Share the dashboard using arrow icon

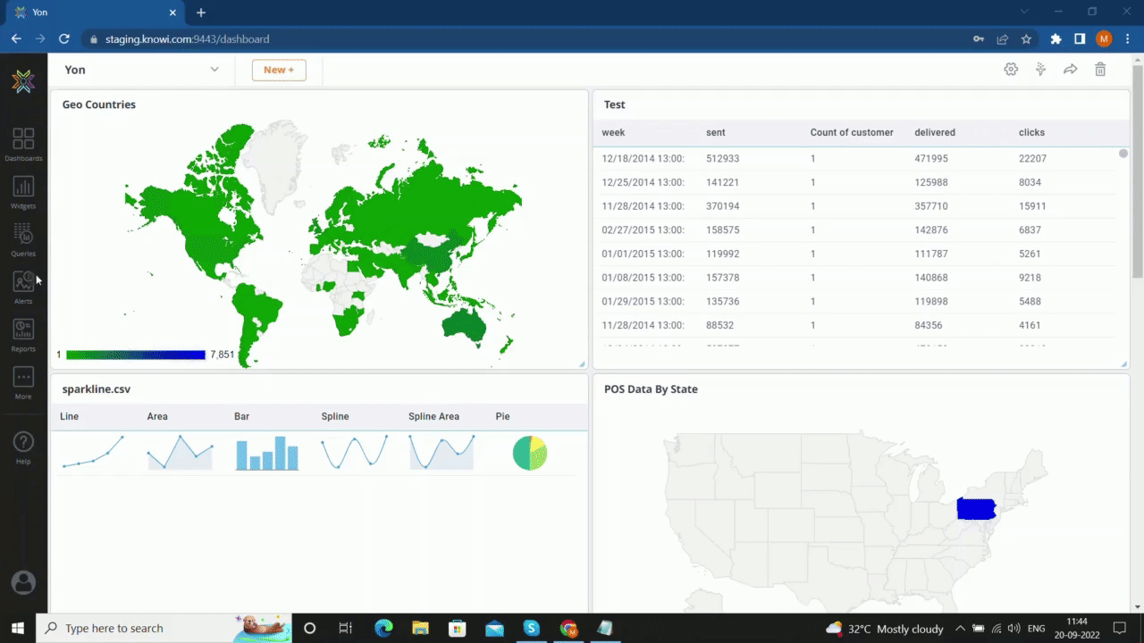point(1070,70)
